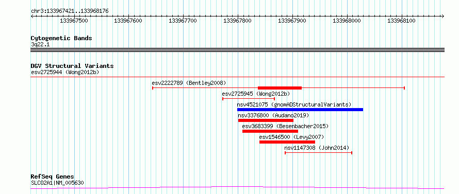Click the nsv1147308 (John2014) label
The height and width of the screenshot is (194, 459).
tap(317, 148)
